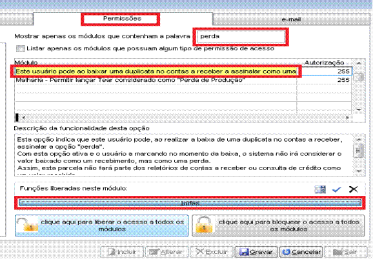Click the module list scroll up arrow
Viewport: 373px width, 259px height.
[x=359, y=63]
